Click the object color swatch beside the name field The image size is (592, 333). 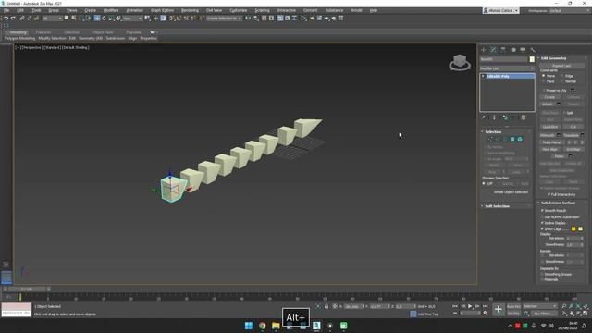click(x=532, y=59)
